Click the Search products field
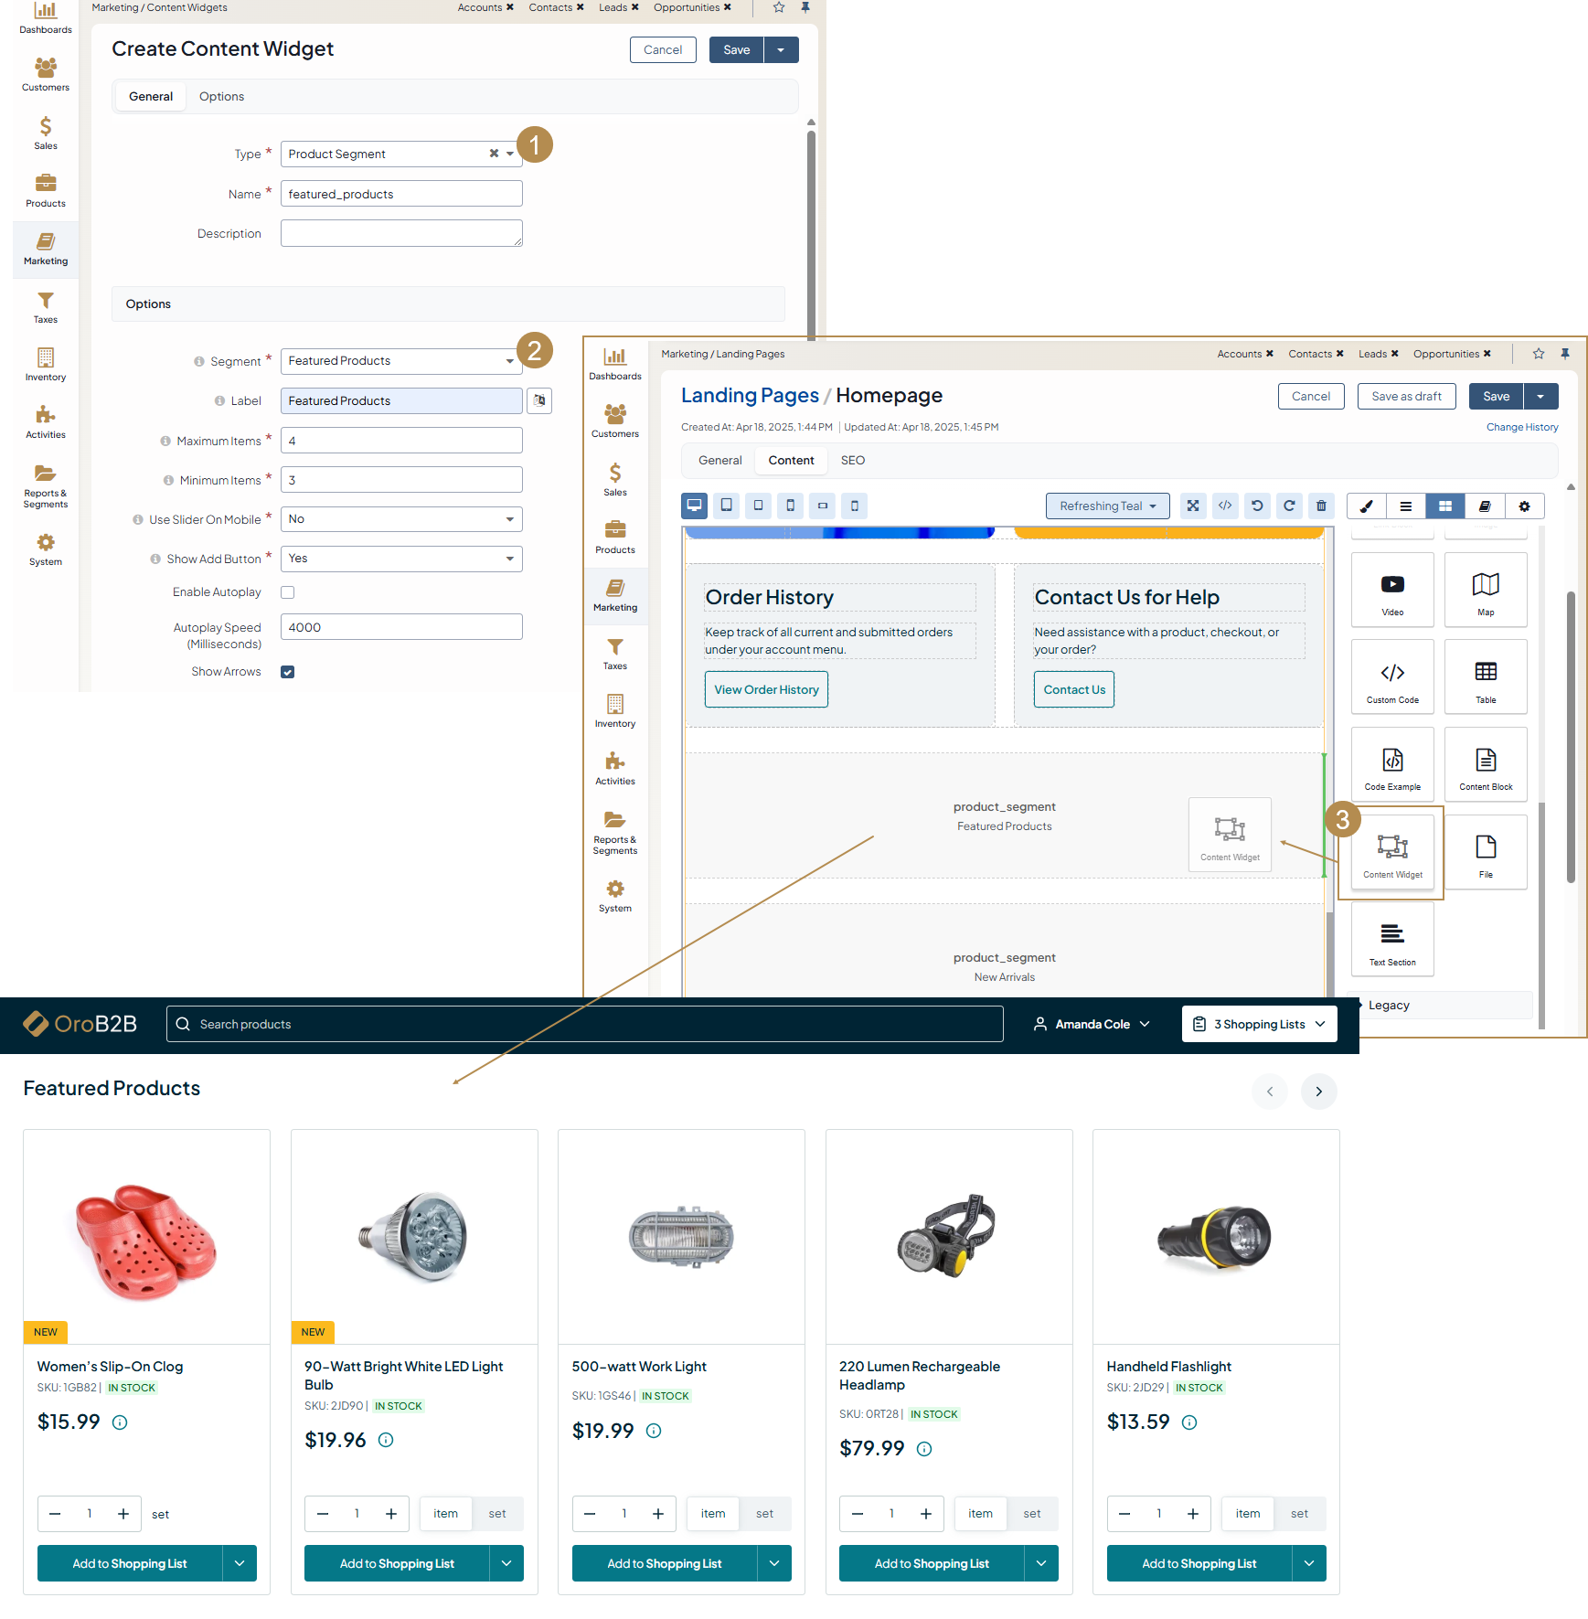The height and width of the screenshot is (1619, 1588). click(x=585, y=1025)
